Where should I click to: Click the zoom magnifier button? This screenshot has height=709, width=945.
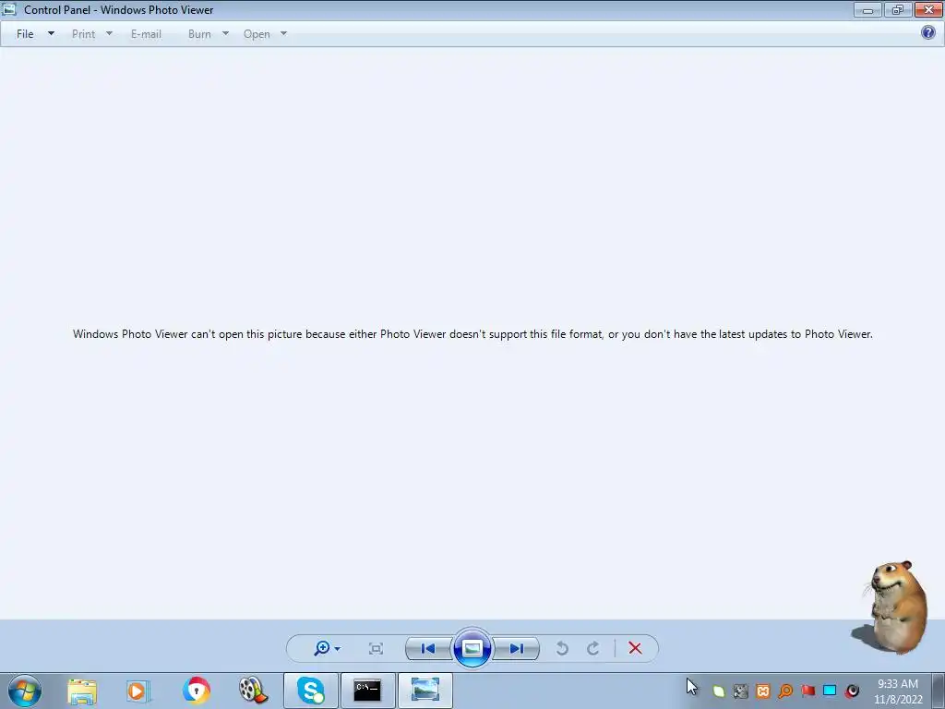pyautogui.click(x=322, y=648)
